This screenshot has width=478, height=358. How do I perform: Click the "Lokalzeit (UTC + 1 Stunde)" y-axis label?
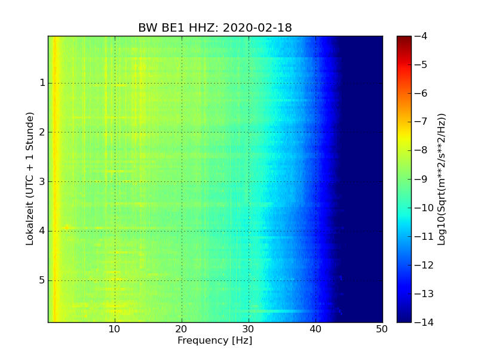(29, 179)
